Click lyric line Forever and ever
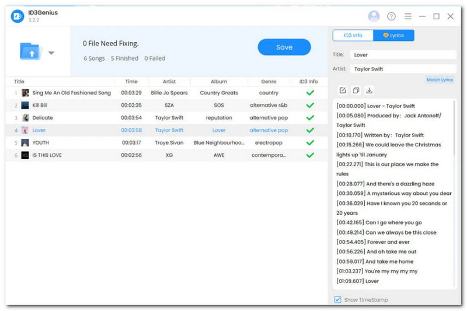 click(373, 242)
